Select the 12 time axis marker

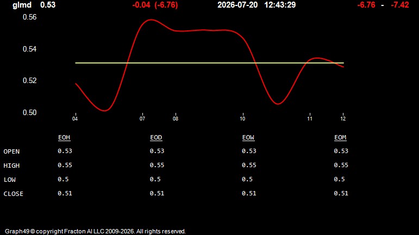343,118
